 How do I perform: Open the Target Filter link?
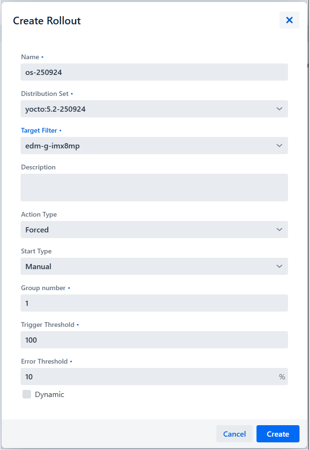tap(39, 130)
